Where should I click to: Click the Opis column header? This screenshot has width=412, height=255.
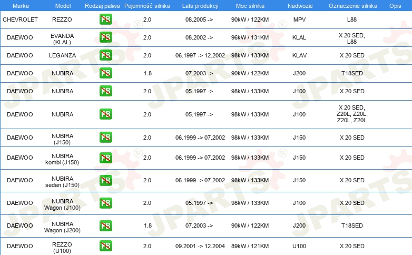tap(395, 6)
